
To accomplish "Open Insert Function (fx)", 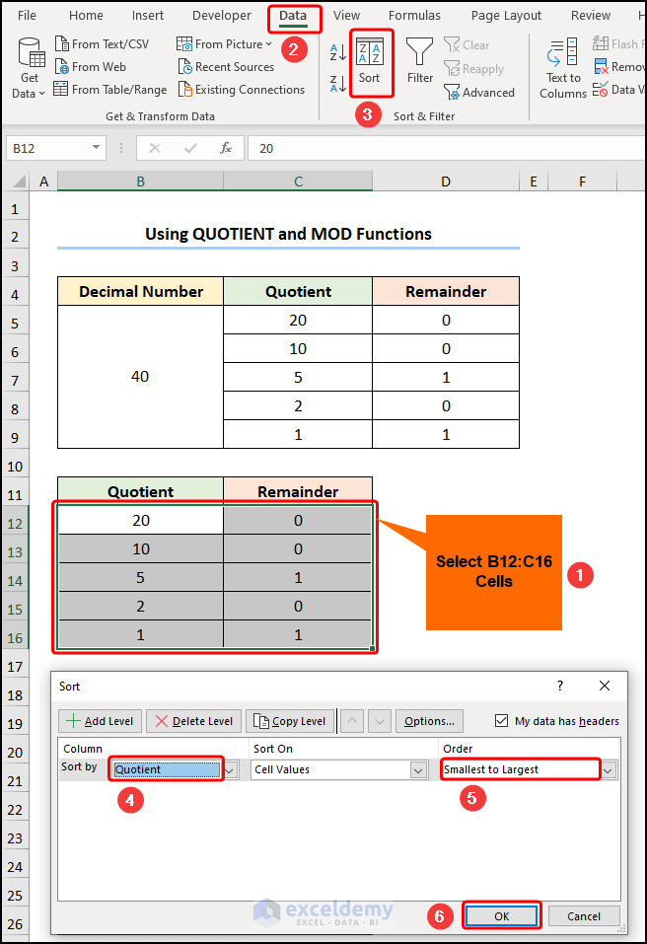I will [226, 148].
